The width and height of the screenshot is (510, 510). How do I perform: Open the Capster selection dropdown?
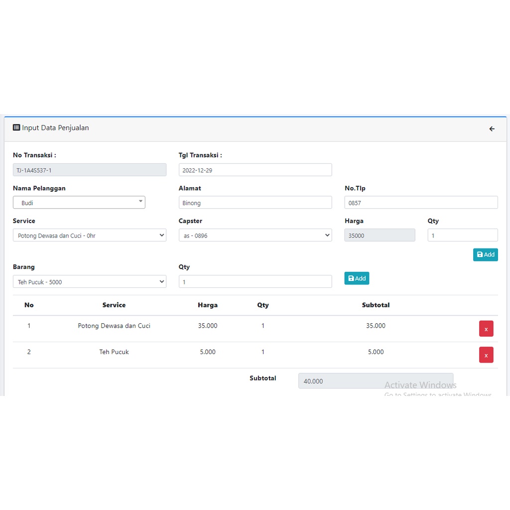click(x=255, y=236)
